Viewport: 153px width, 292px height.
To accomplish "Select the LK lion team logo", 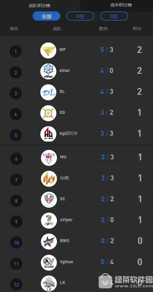I will click(x=49, y=283).
